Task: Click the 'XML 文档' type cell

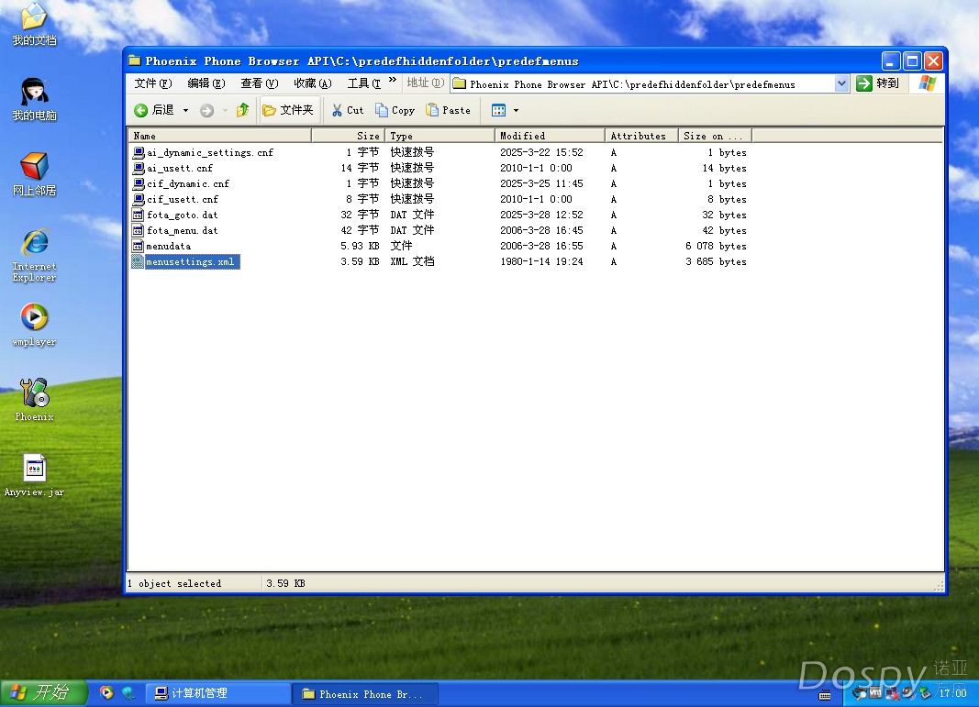Action: (x=412, y=261)
